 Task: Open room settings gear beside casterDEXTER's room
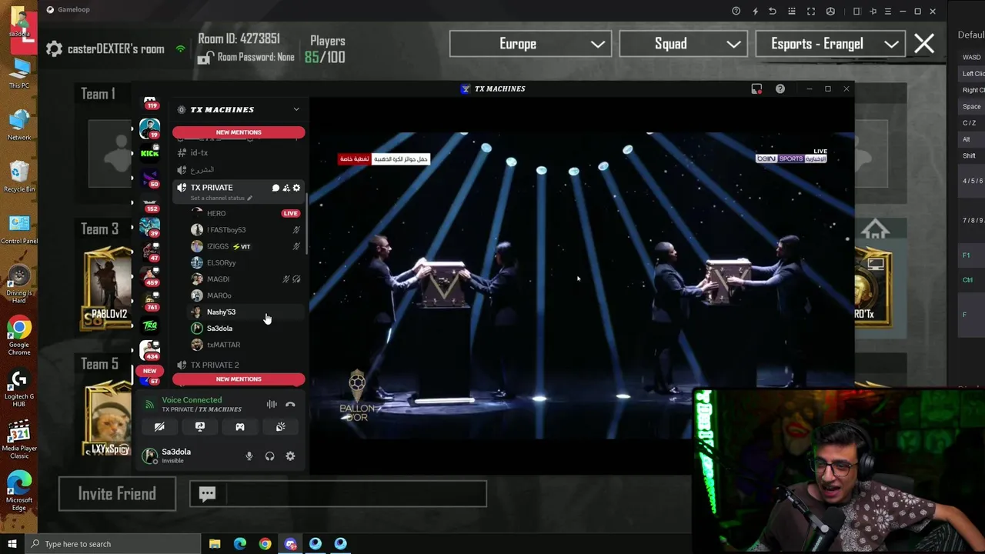coord(54,49)
